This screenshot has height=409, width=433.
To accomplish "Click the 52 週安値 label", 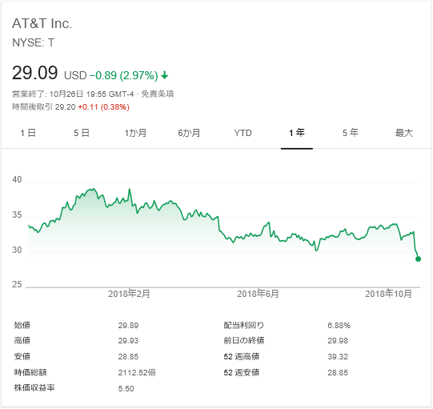I will (x=242, y=372).
